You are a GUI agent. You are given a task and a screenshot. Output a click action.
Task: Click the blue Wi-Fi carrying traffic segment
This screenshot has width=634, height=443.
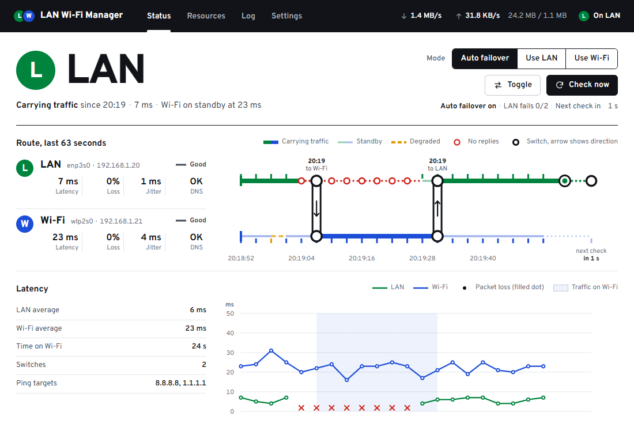click(377, 236)
